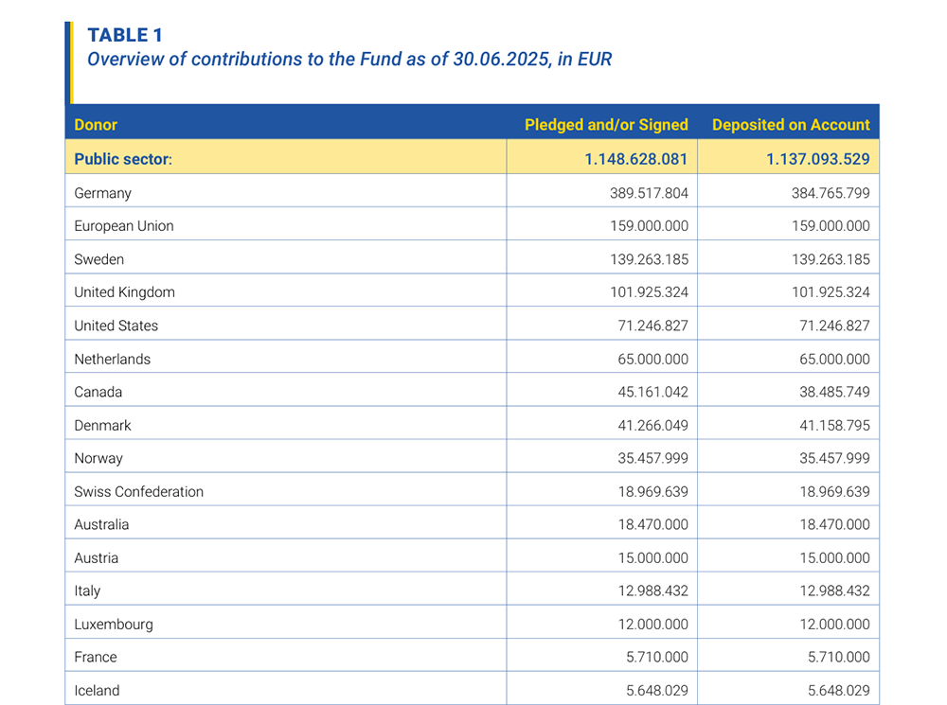Select the Germany donor cell
947x705 pixels.
(x=103, y=193)
